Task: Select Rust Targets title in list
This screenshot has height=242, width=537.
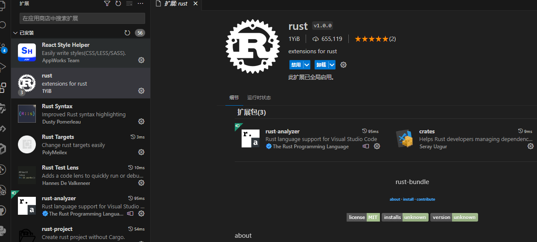Action: click(58, 137)
